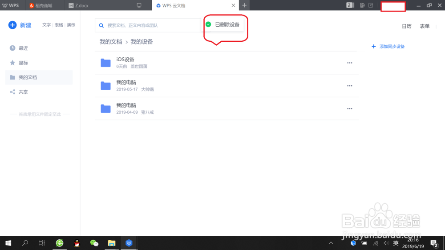The width and height of the screenshot is (445, 250).
Task: Click the volume speaker tray icon
Action: pos(386,243)
